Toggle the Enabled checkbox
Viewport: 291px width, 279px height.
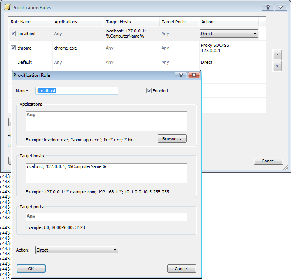(x=149, y=91)
